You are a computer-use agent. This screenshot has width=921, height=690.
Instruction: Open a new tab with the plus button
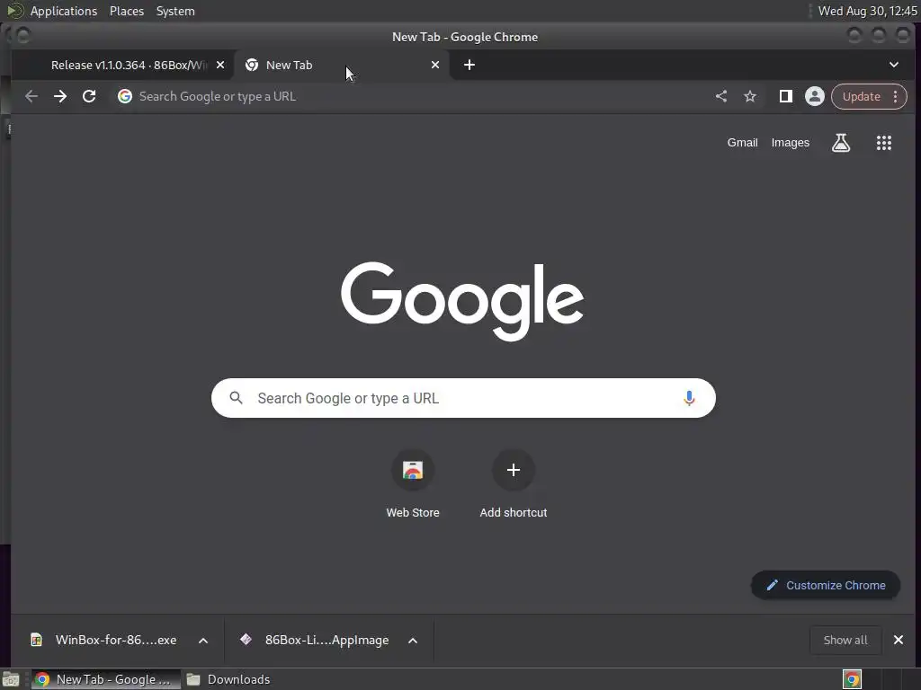pos(469,65)
